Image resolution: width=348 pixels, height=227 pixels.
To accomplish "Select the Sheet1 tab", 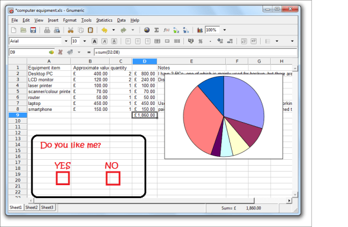I will 16,208.
